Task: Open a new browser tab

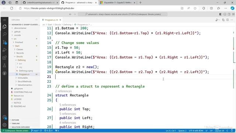Action: point(140,3)
